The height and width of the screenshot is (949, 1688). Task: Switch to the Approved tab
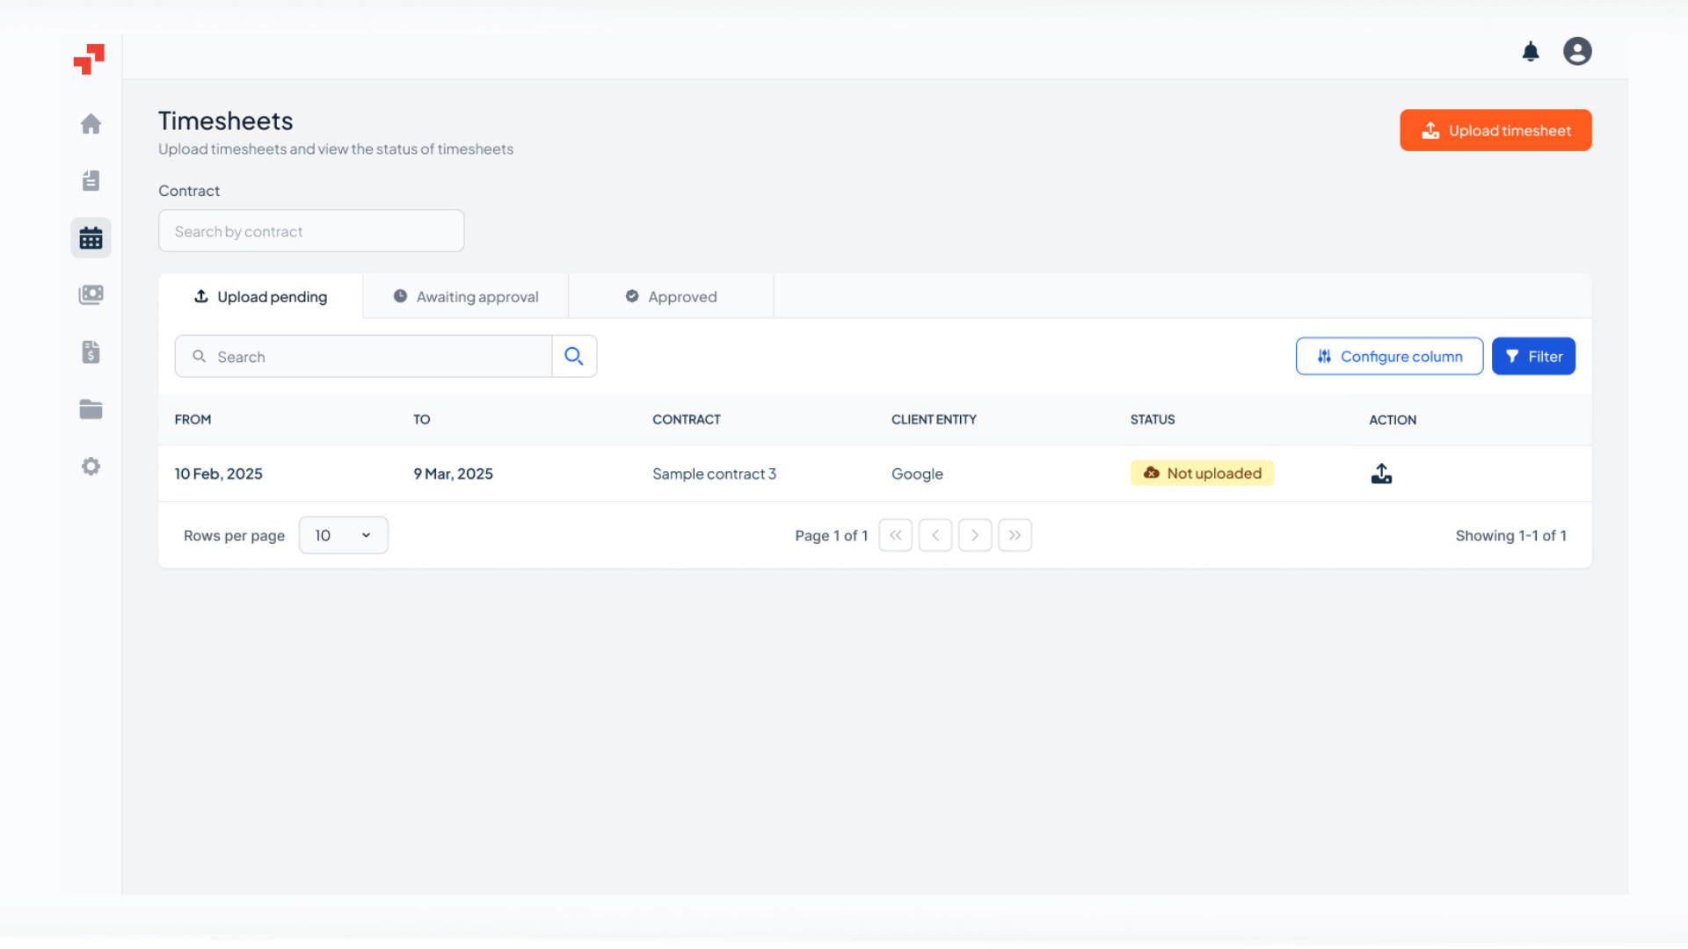coord(671,296)
